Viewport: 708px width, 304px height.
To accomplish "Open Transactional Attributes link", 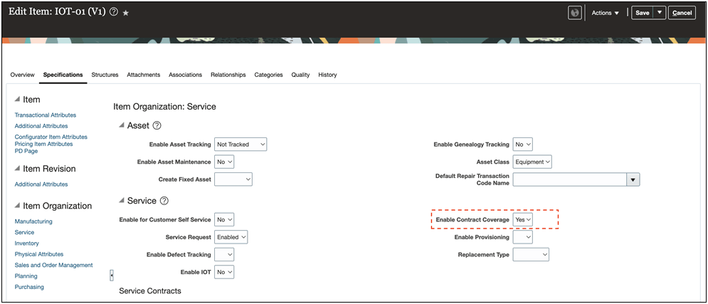I will click(x=45, y=115).
